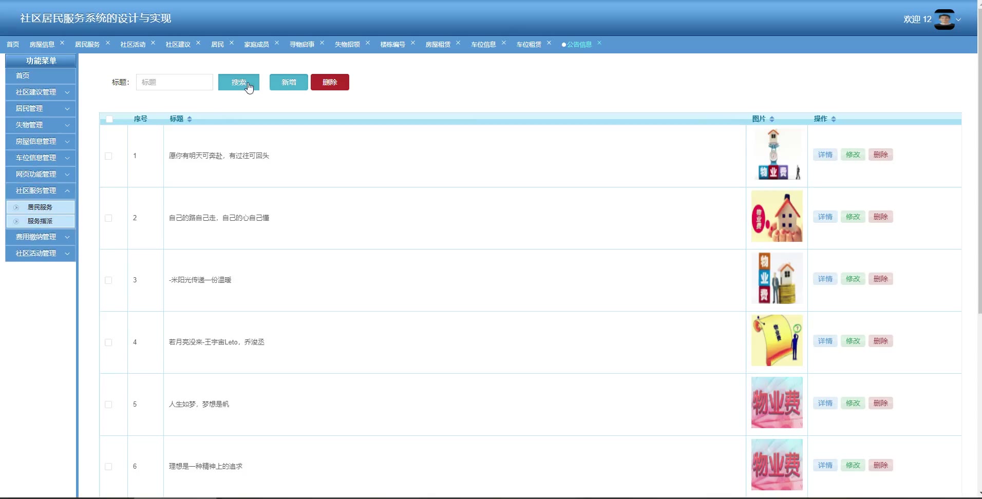Expand the 房屋信息管理 sidebar menu

click(41, 142)
